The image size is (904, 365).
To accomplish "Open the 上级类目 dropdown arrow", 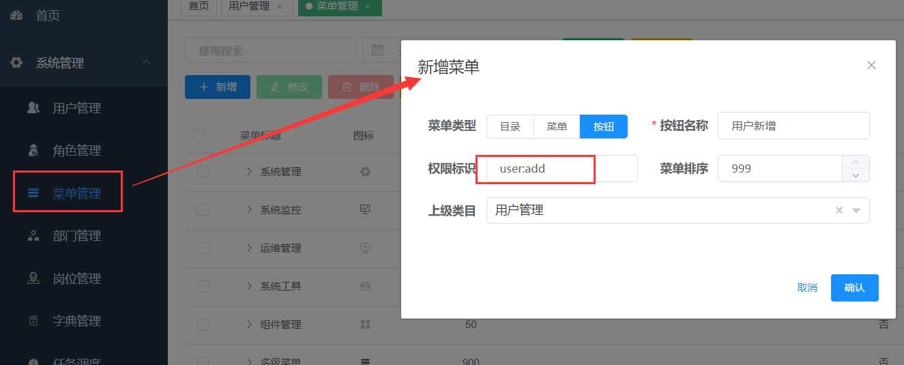I will pos(856,211).
